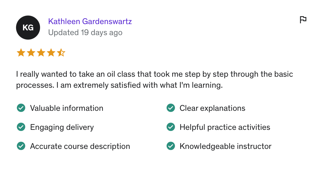Click the checkmark beside Engaging delivery

click(x=21, y=127)
